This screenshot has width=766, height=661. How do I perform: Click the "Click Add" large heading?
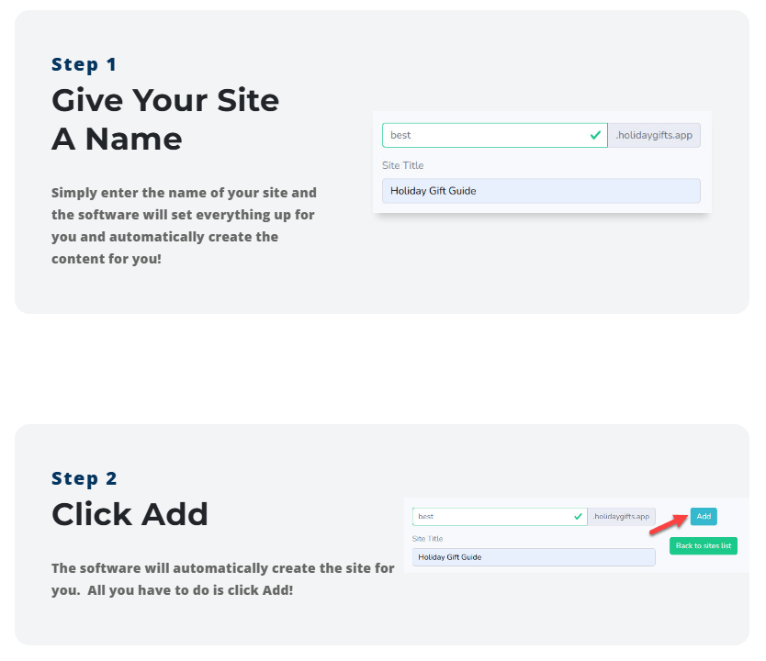pos(130,514)
